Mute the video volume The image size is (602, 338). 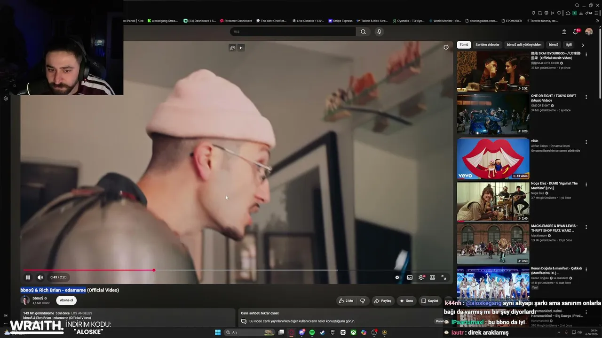[40, 277]
